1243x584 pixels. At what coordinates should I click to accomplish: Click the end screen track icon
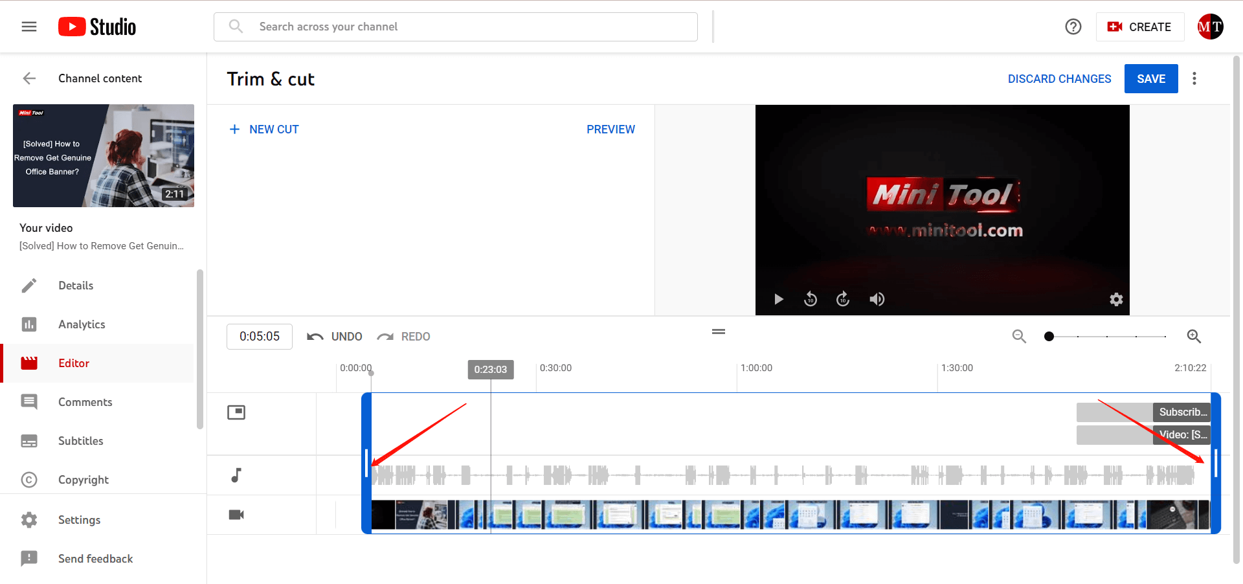click(x=236, y=412)
